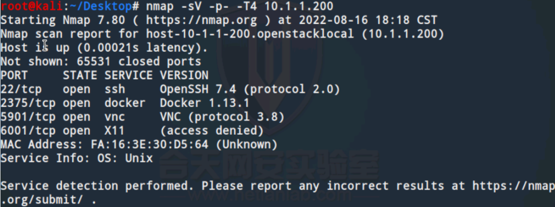
Task: Click the SERVICE column header
Action: coord(128,75)
